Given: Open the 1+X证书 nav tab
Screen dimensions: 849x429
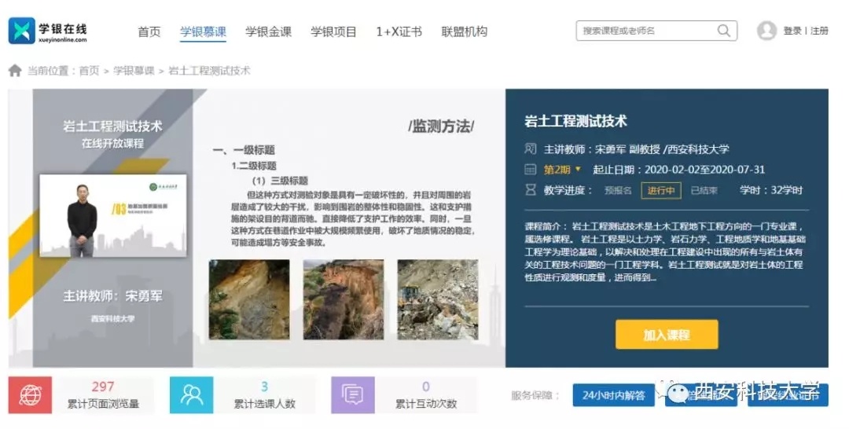Looking at the screenshot, I should click(399, 31).
